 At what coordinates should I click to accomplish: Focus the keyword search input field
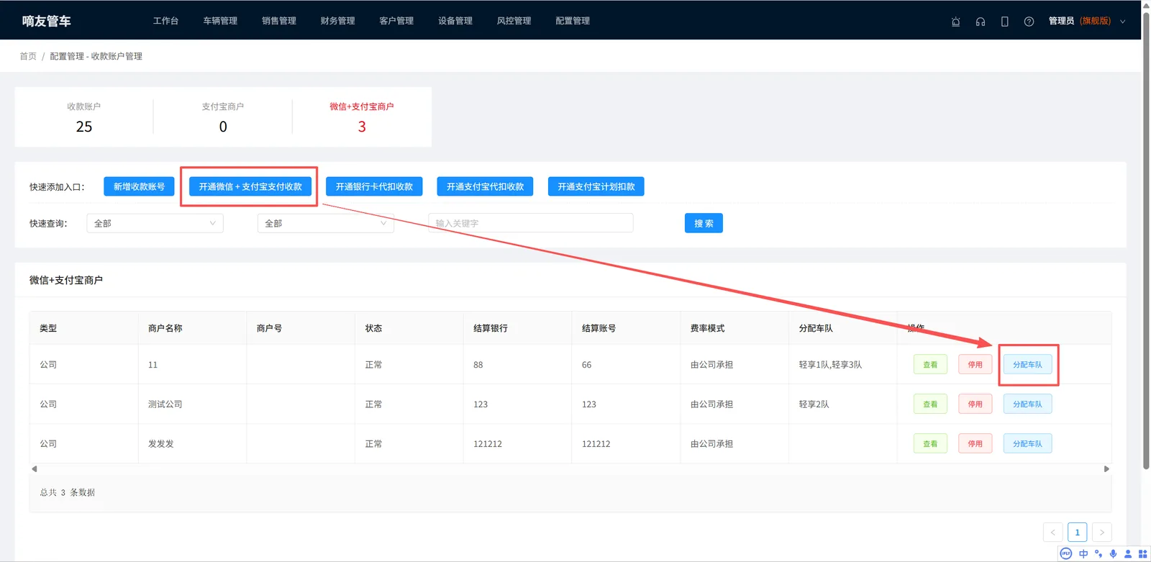coord(531,223)
